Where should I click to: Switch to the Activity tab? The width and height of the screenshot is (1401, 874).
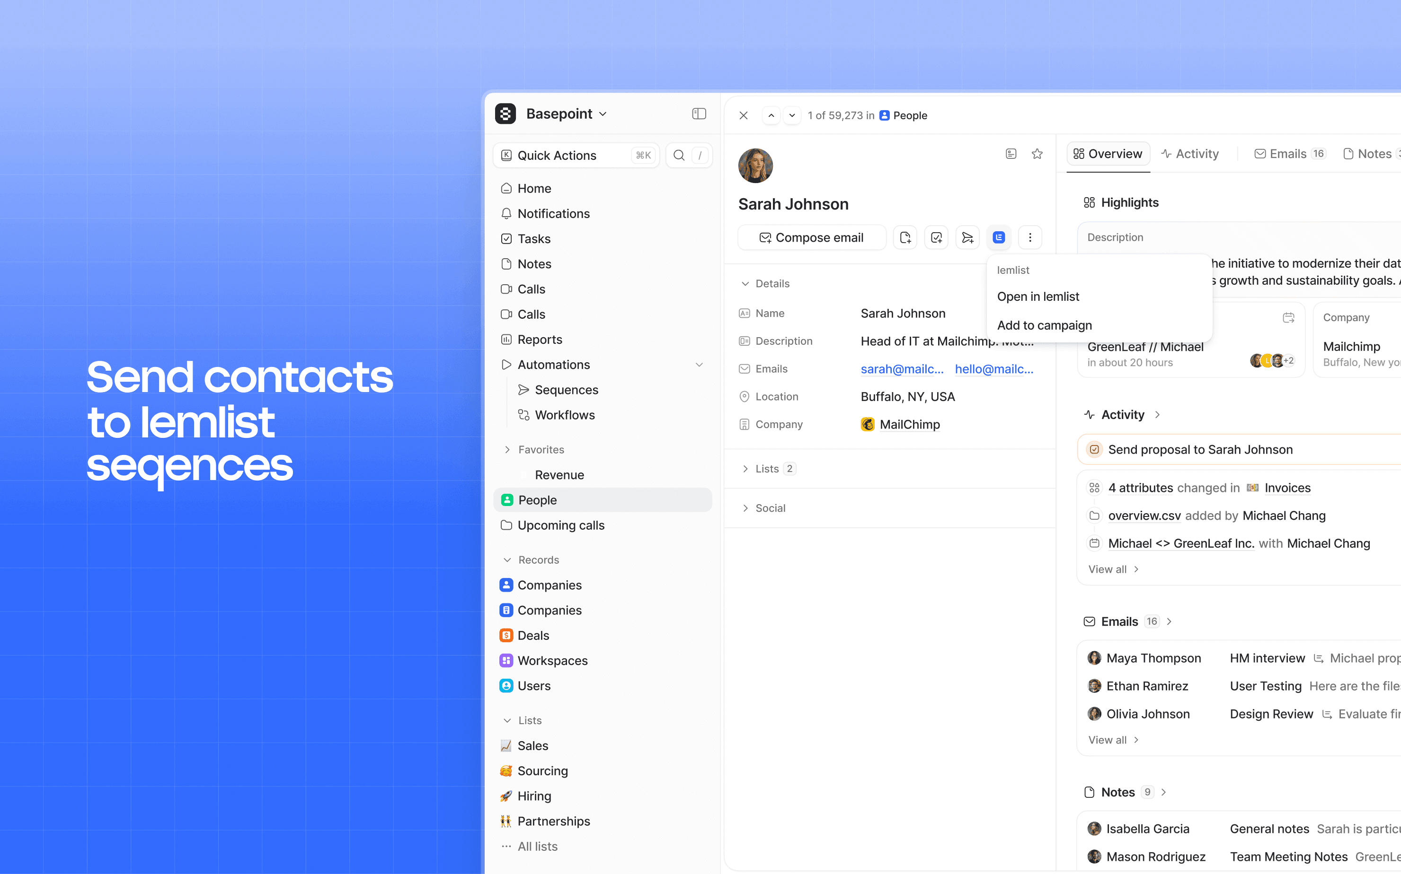point(1190,154)
